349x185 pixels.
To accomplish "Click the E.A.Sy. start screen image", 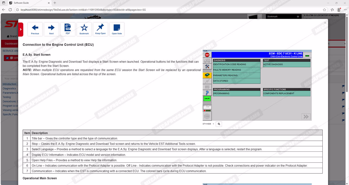I will [x=257, y=85].
